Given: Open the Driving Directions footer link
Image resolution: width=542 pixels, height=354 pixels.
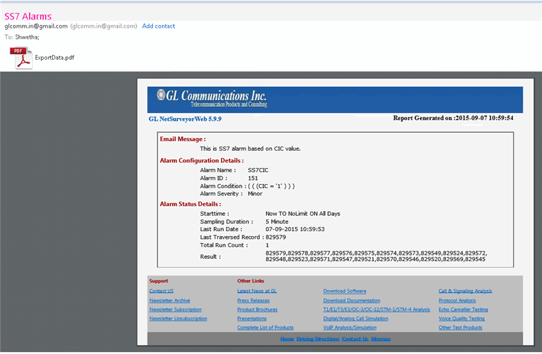Looking at the screenshot, I should coord(318,339).
